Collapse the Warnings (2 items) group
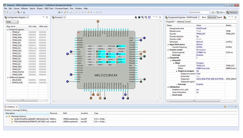 [x=6, y=116]
